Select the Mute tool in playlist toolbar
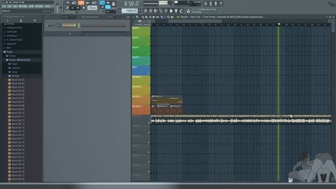The width and height of the screenshot is (336, 189). [154, 17]
